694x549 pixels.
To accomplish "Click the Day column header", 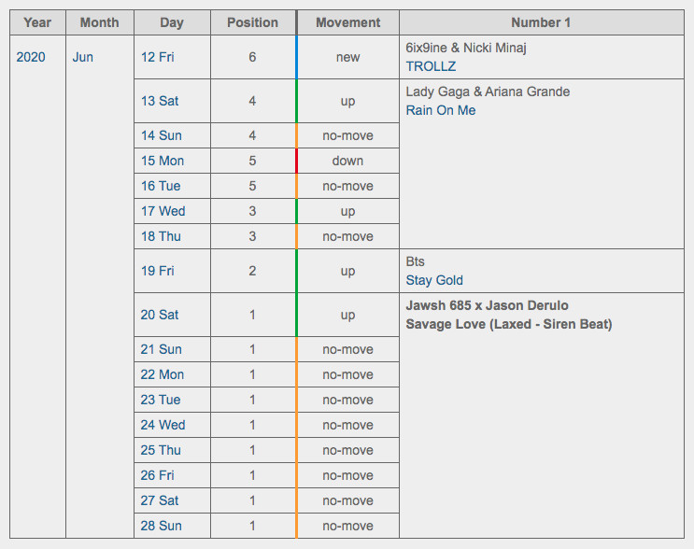I will click(172, 22).
